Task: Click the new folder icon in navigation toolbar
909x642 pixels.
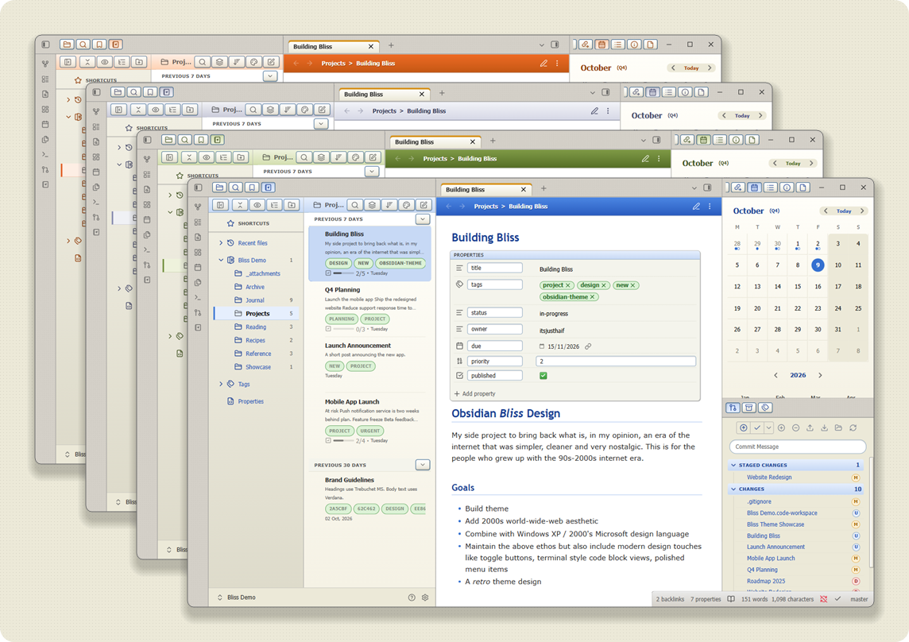Action: pos(292,205)
